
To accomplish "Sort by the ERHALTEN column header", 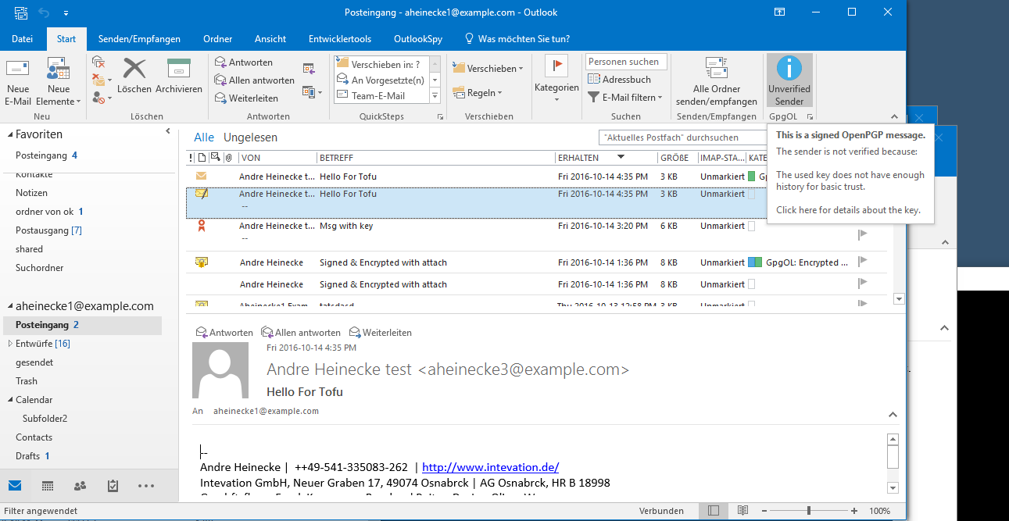I will [606, 158].
